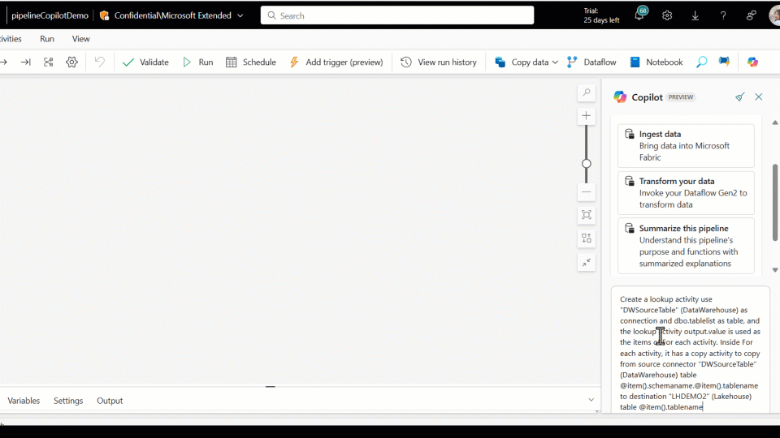780x438 pixels.
Task: Open pipeline settings gear in toolbar
Action: click(71, 62)
